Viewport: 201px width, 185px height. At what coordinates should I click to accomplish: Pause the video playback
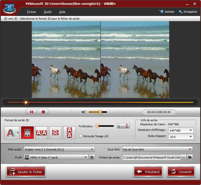click(32, 112)
